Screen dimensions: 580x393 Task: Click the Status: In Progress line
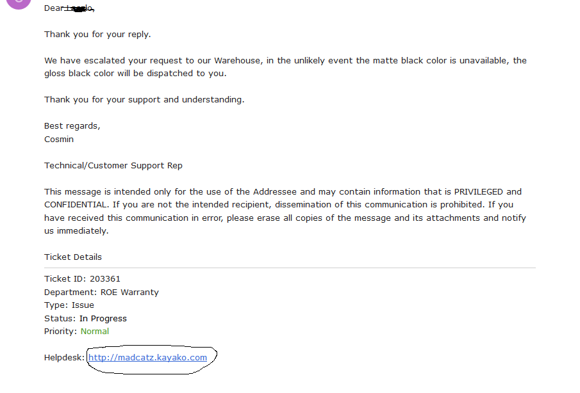(85, 318)
